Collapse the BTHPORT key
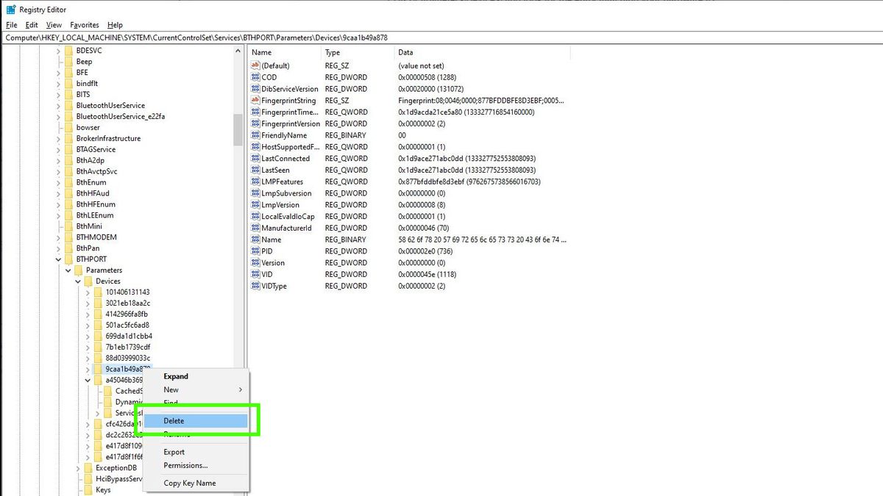883x496 pixels. [57, 259]
